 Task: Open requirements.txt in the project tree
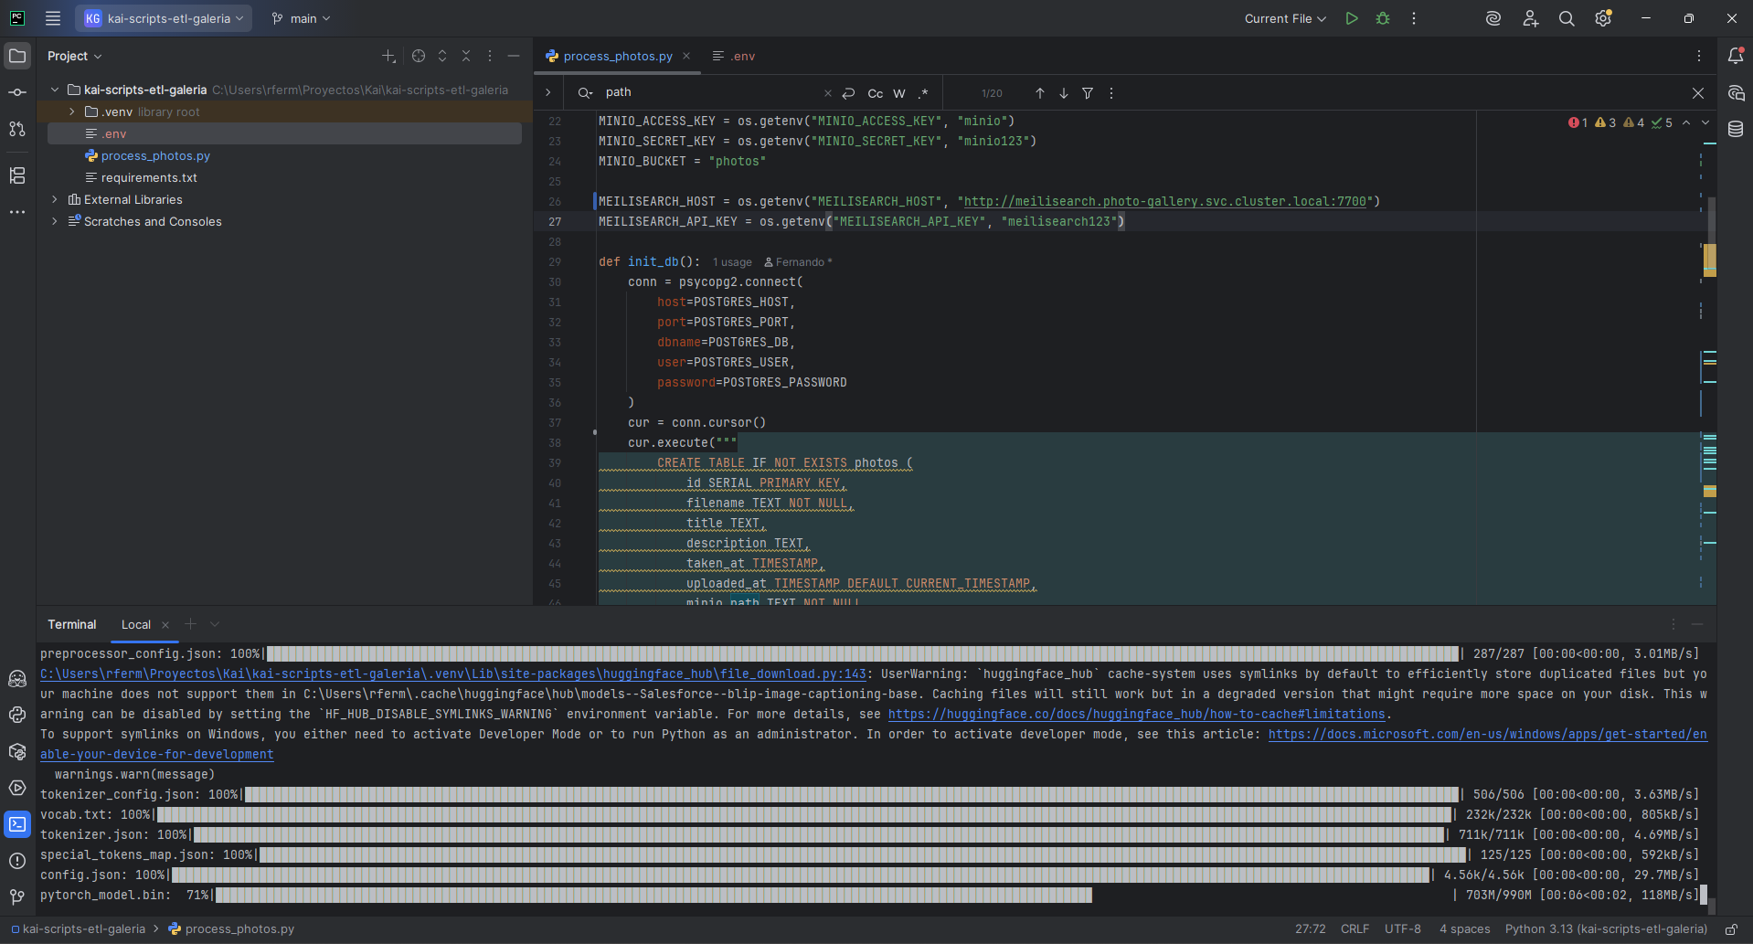click(x=149, y=177)
